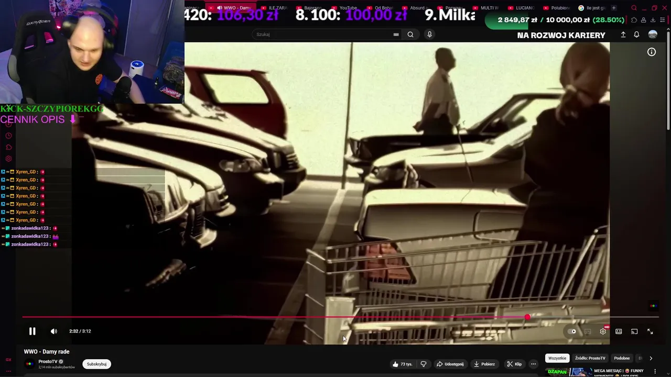Toggle the autoplay switch in the player
The width and height of the screenshot is (671, 377).
point(572,331)
